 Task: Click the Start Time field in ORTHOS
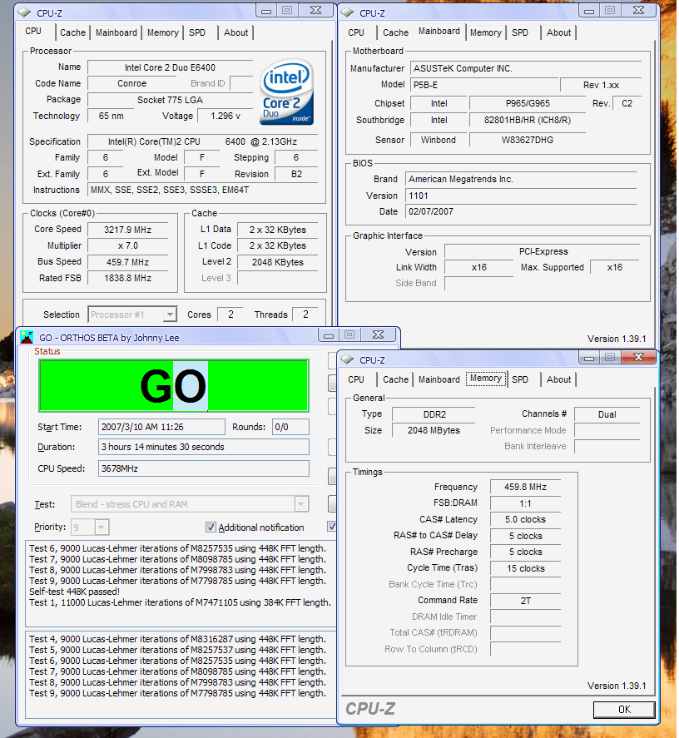161,427
